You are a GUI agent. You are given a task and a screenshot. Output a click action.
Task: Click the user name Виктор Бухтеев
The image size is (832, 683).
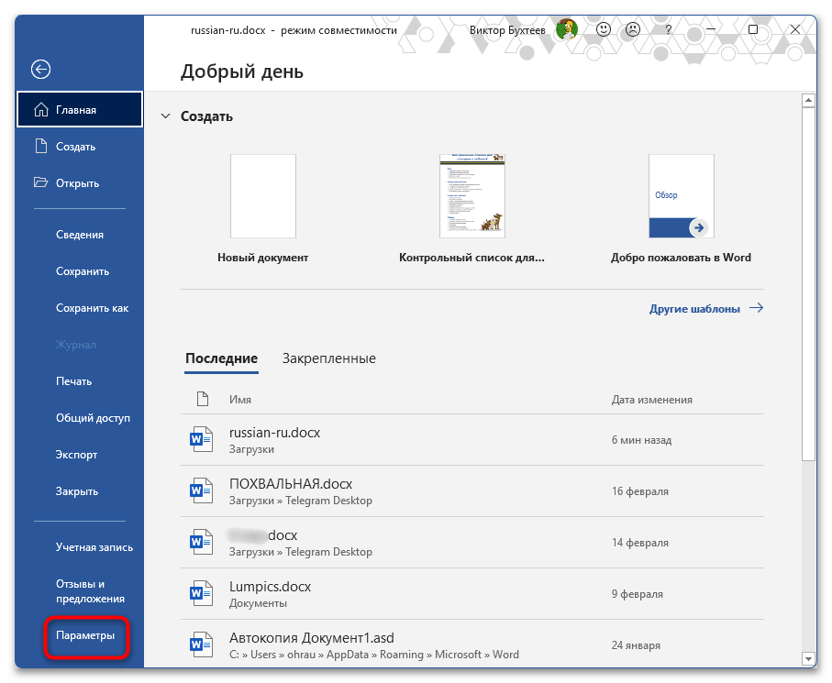(x=507, y=30)
